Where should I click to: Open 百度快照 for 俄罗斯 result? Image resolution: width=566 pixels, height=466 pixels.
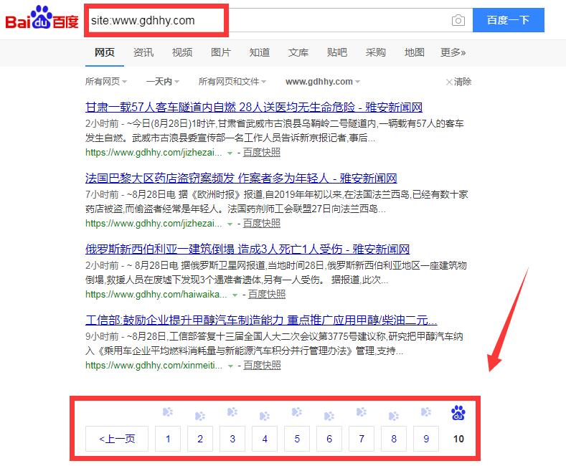point(267,295)
